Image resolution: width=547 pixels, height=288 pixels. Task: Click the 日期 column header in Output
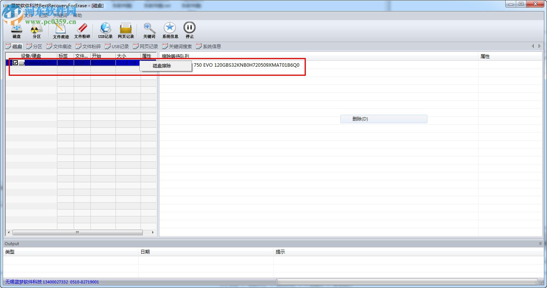click(x=206, y=252)
